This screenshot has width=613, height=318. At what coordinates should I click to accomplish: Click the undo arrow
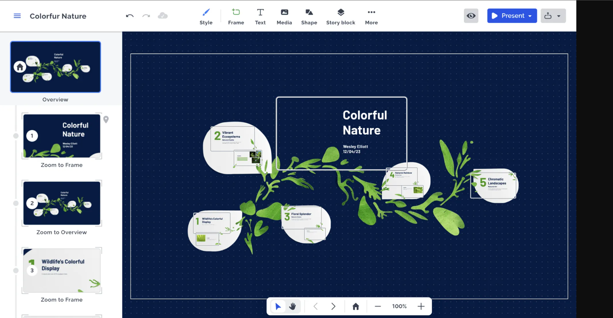(x=129, y=16)
